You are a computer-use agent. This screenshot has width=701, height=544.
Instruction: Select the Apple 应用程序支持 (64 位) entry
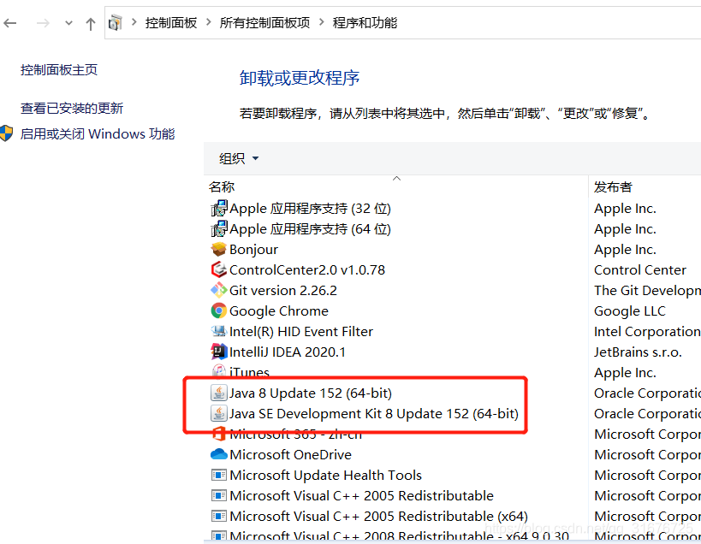point(310,229)
